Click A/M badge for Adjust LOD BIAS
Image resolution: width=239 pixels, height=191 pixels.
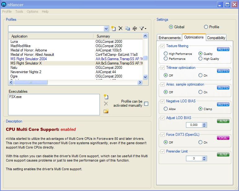223,121
